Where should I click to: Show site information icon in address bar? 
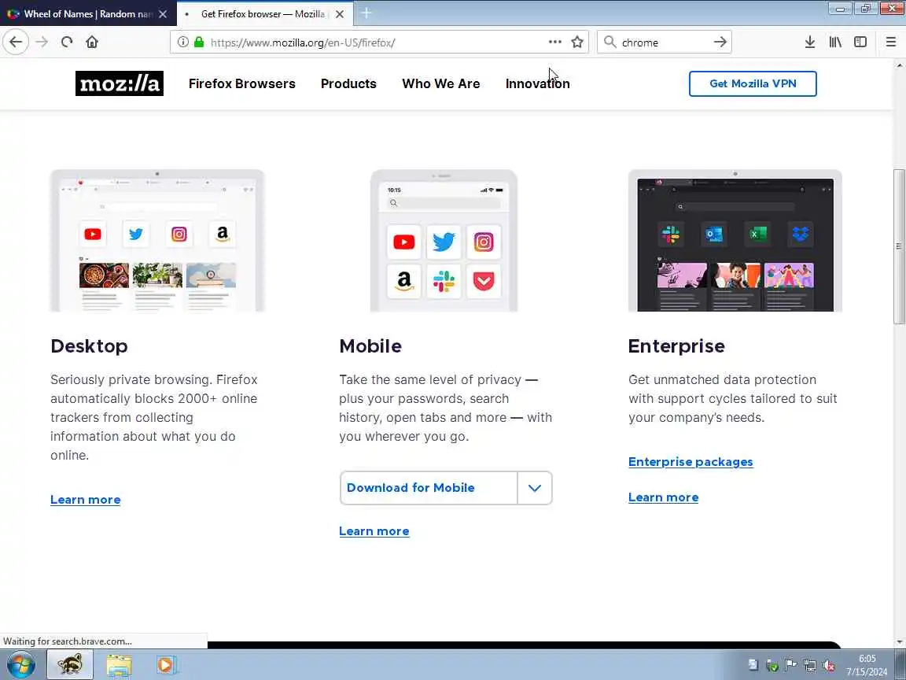coord(182,42)
